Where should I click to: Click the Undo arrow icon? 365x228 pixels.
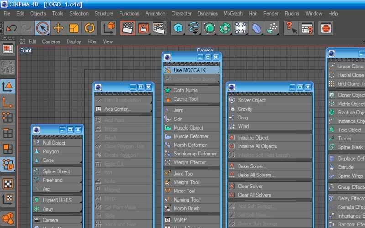(x=11, y=28)
